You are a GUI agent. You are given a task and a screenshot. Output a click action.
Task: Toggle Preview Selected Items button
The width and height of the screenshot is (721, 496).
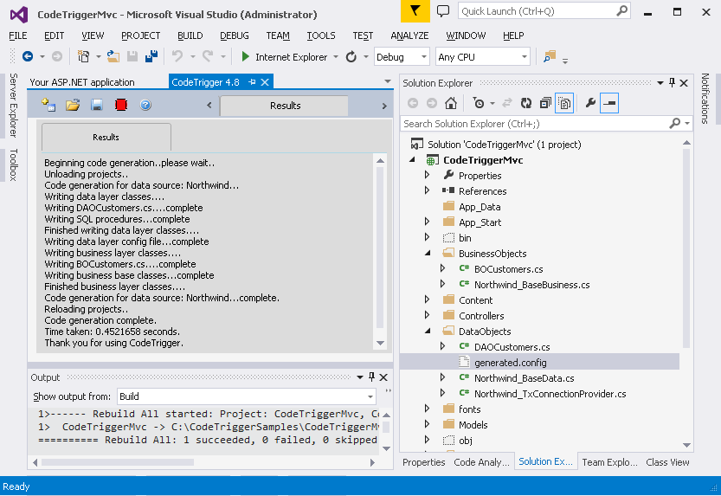(x=609, y=103)
